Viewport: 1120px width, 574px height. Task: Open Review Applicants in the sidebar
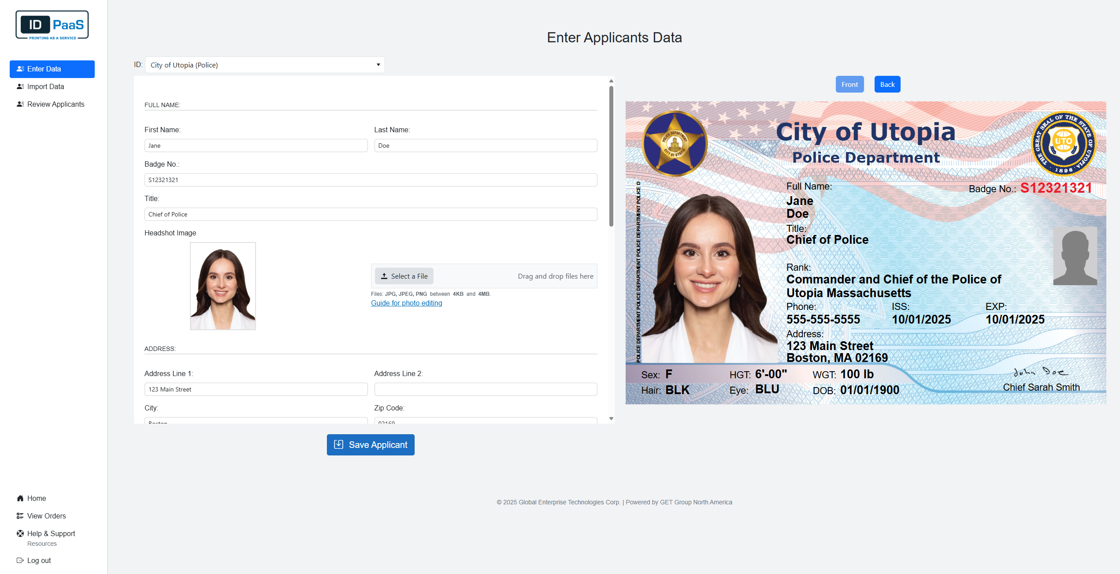(56, 104)
